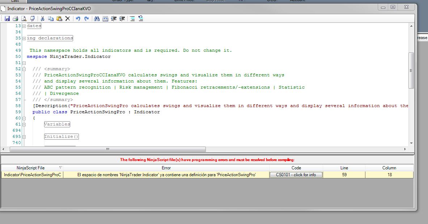Click the Error column header

pos(166,168)
